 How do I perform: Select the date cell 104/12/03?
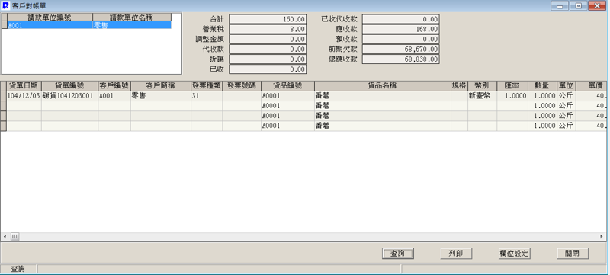(24, 96)
